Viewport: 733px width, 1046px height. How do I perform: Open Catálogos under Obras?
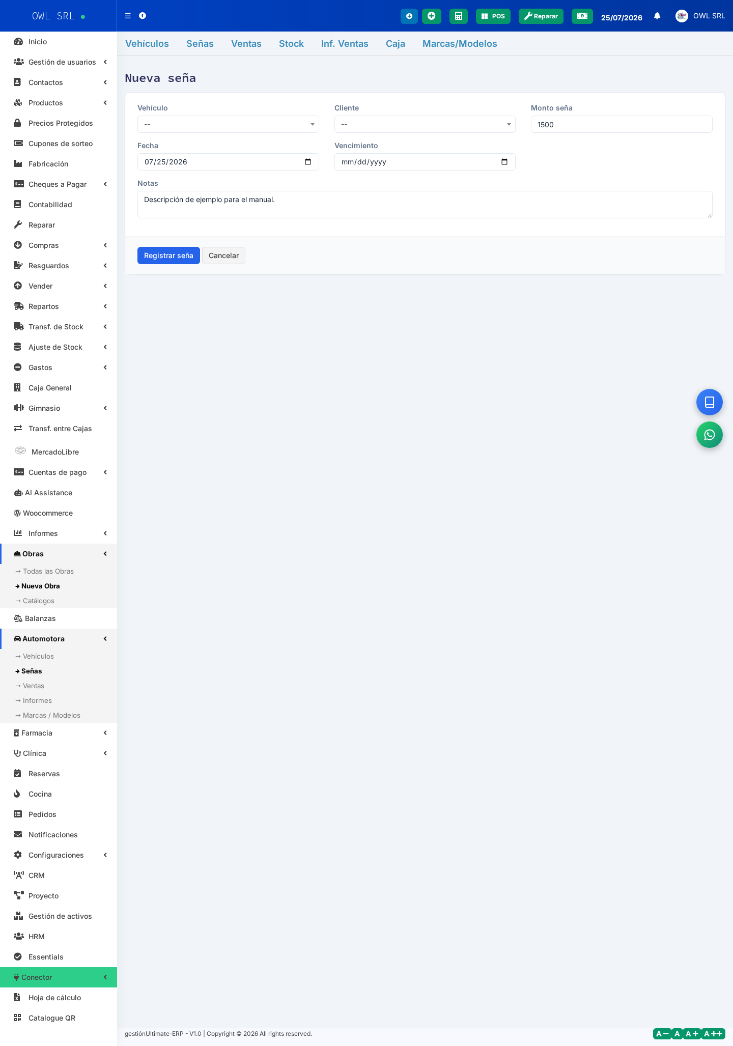pyautogui.click(x=35, y=601)
